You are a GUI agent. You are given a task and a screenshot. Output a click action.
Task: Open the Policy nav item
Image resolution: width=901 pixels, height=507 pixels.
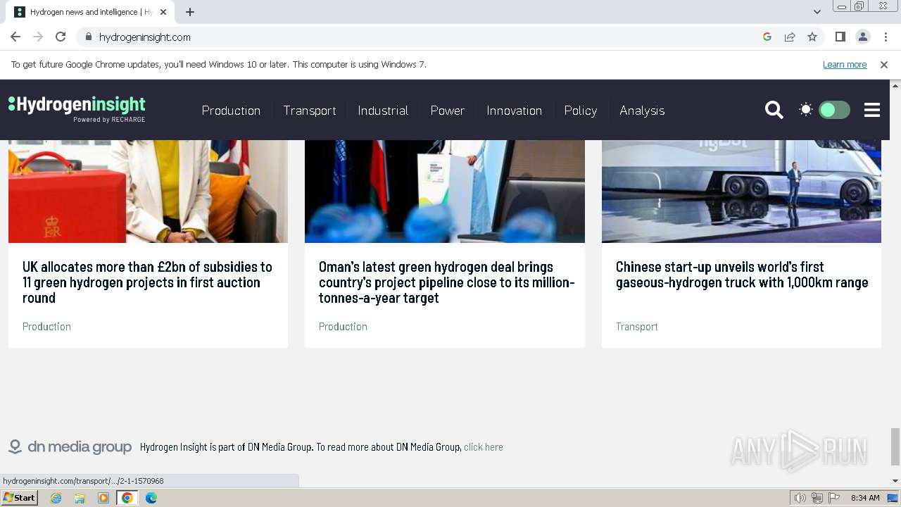coord(581,111)
